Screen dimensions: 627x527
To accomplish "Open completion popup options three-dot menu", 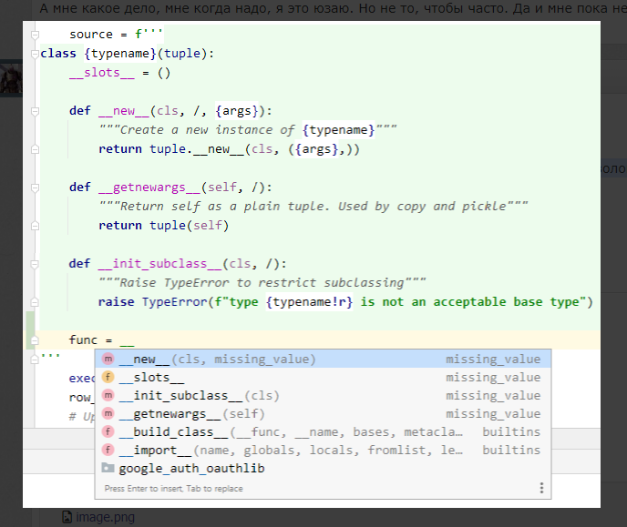I will click(541, 488).
